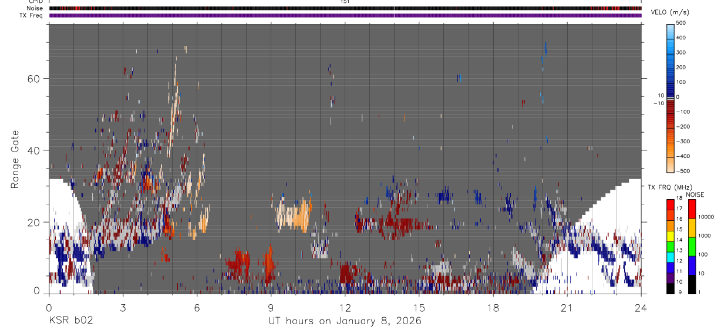Click the NOISE color scale bar
721x333 pixels.
pyautogui.click(x=692, y=246)
